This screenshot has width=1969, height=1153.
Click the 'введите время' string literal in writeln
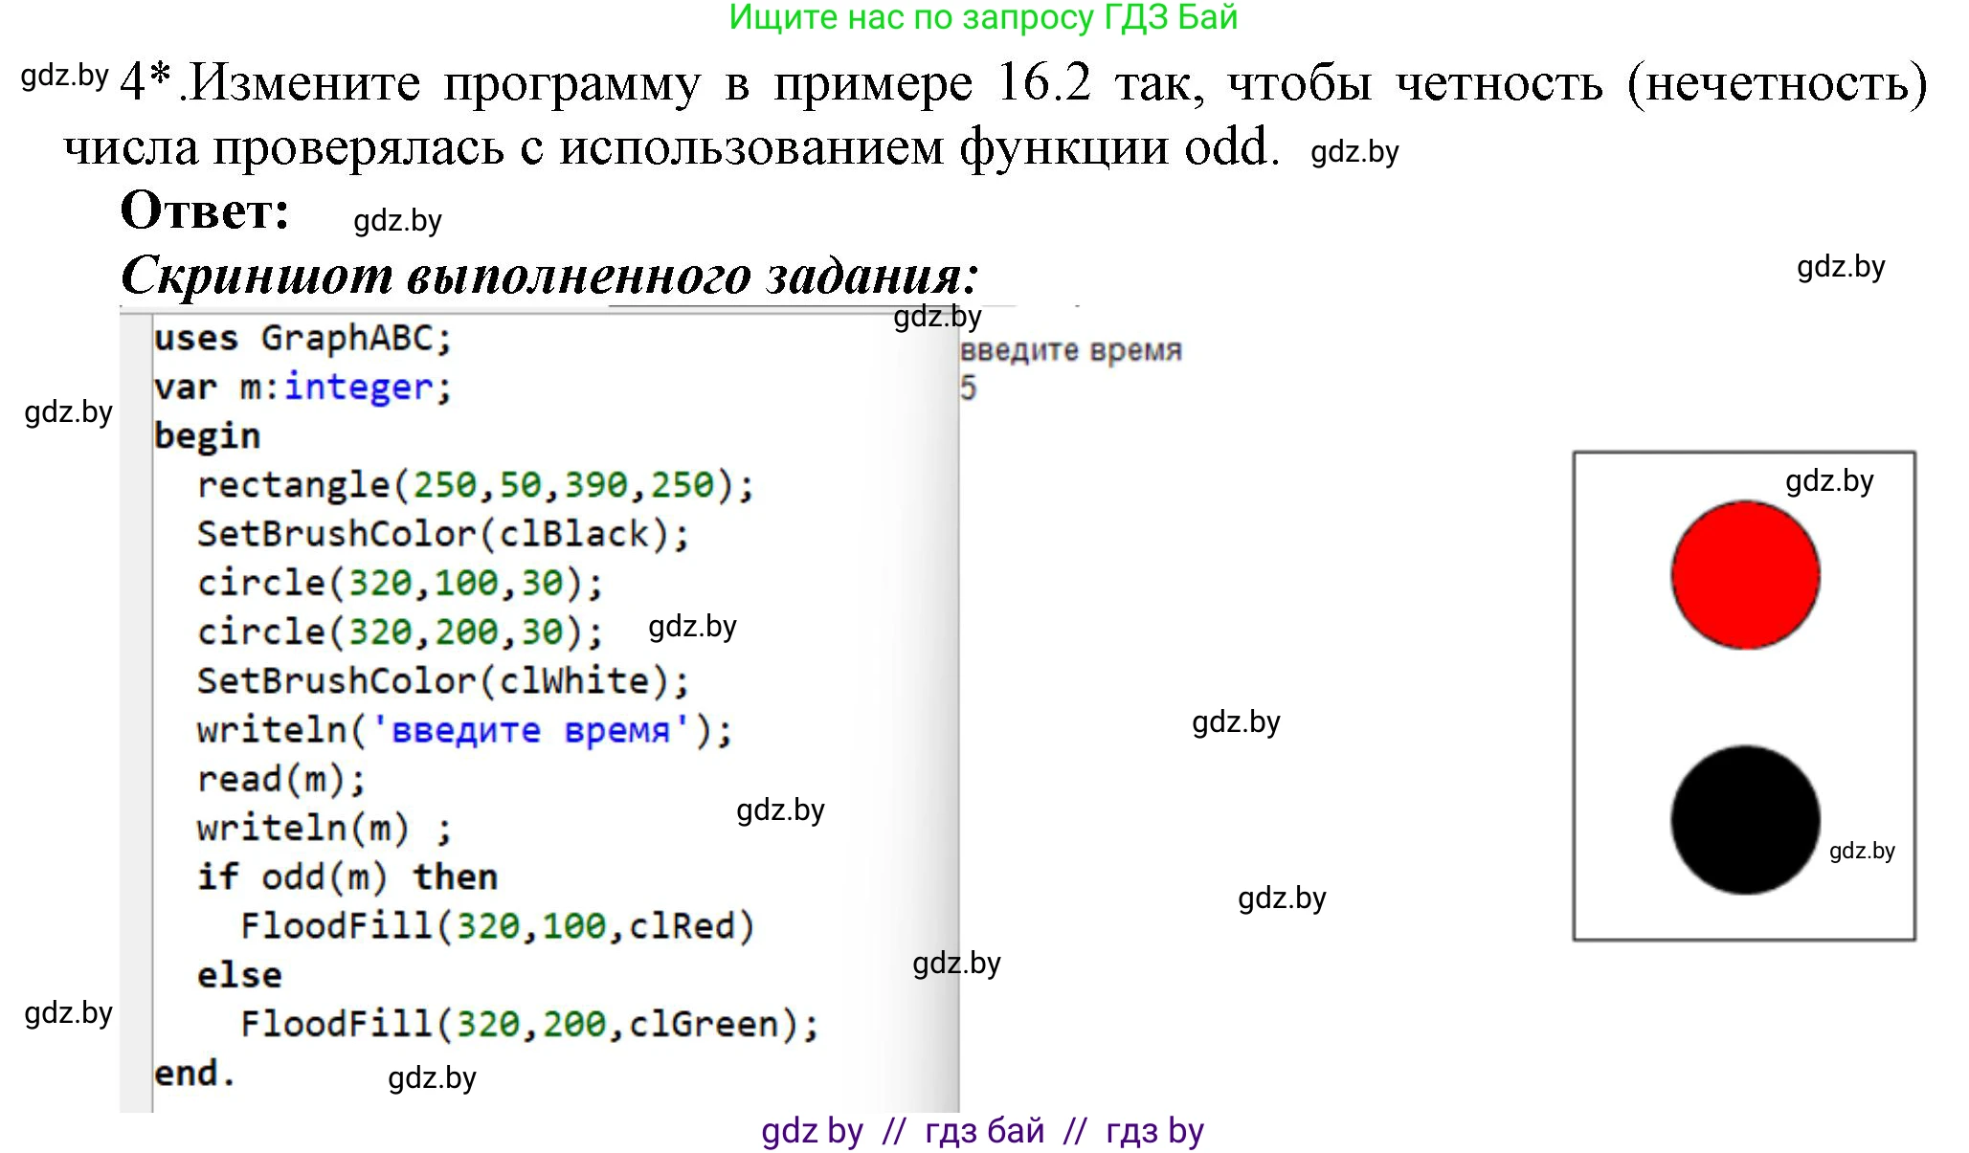coord(530,730)
